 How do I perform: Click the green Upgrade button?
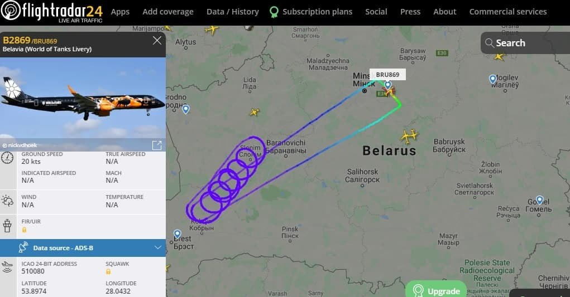(436, 289)
